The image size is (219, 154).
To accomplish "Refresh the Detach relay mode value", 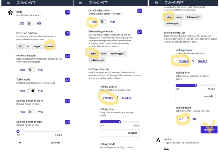I will click(140, 11).
